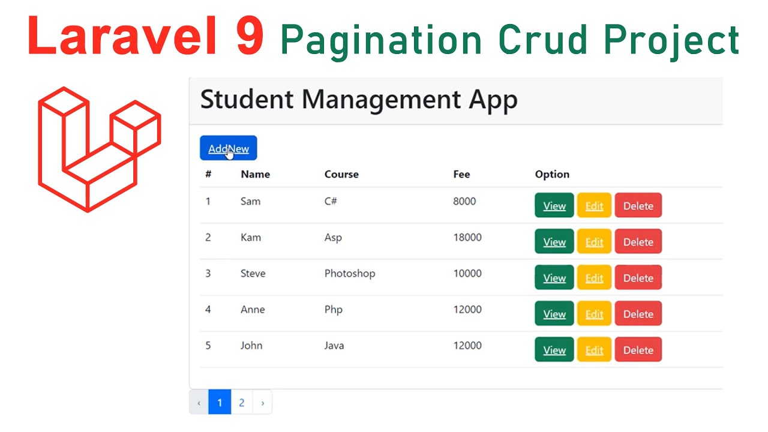Click the Photoshop course cell
Viewport: 768px width, 432px height.
click(x=350, y=274)
